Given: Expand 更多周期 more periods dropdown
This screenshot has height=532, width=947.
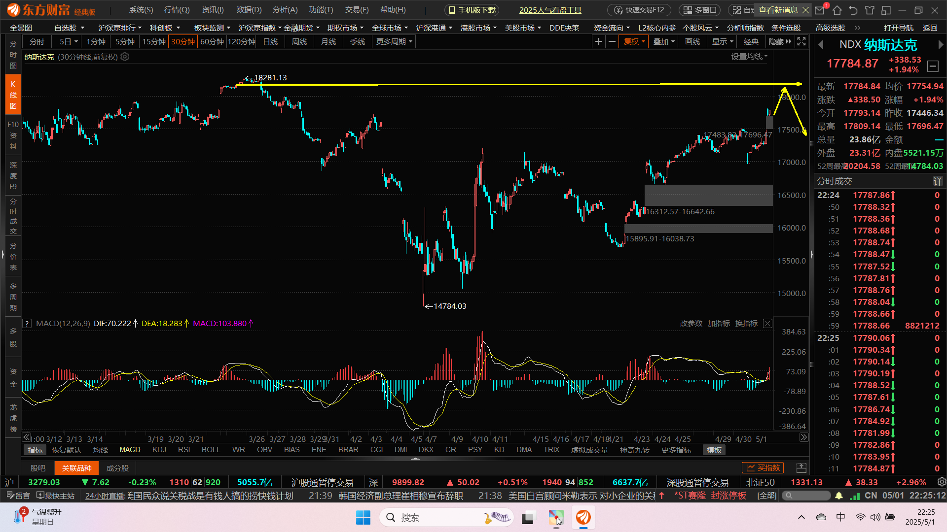Looking at the screenshot, I should pyautogui.click(x=394, y=41).
